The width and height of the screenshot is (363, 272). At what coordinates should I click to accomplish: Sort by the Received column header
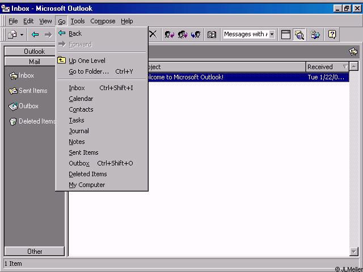point(327,67)
